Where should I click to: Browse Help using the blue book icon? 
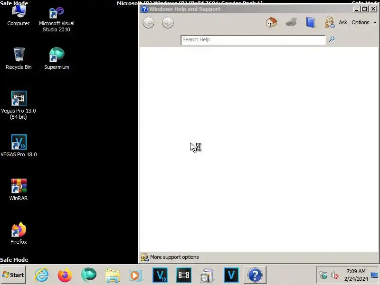[311, 22]
